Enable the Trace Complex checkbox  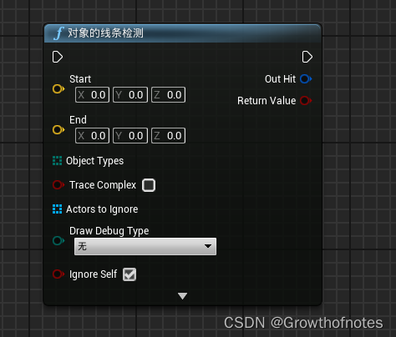pyautogui.click(x=149, y=185)
